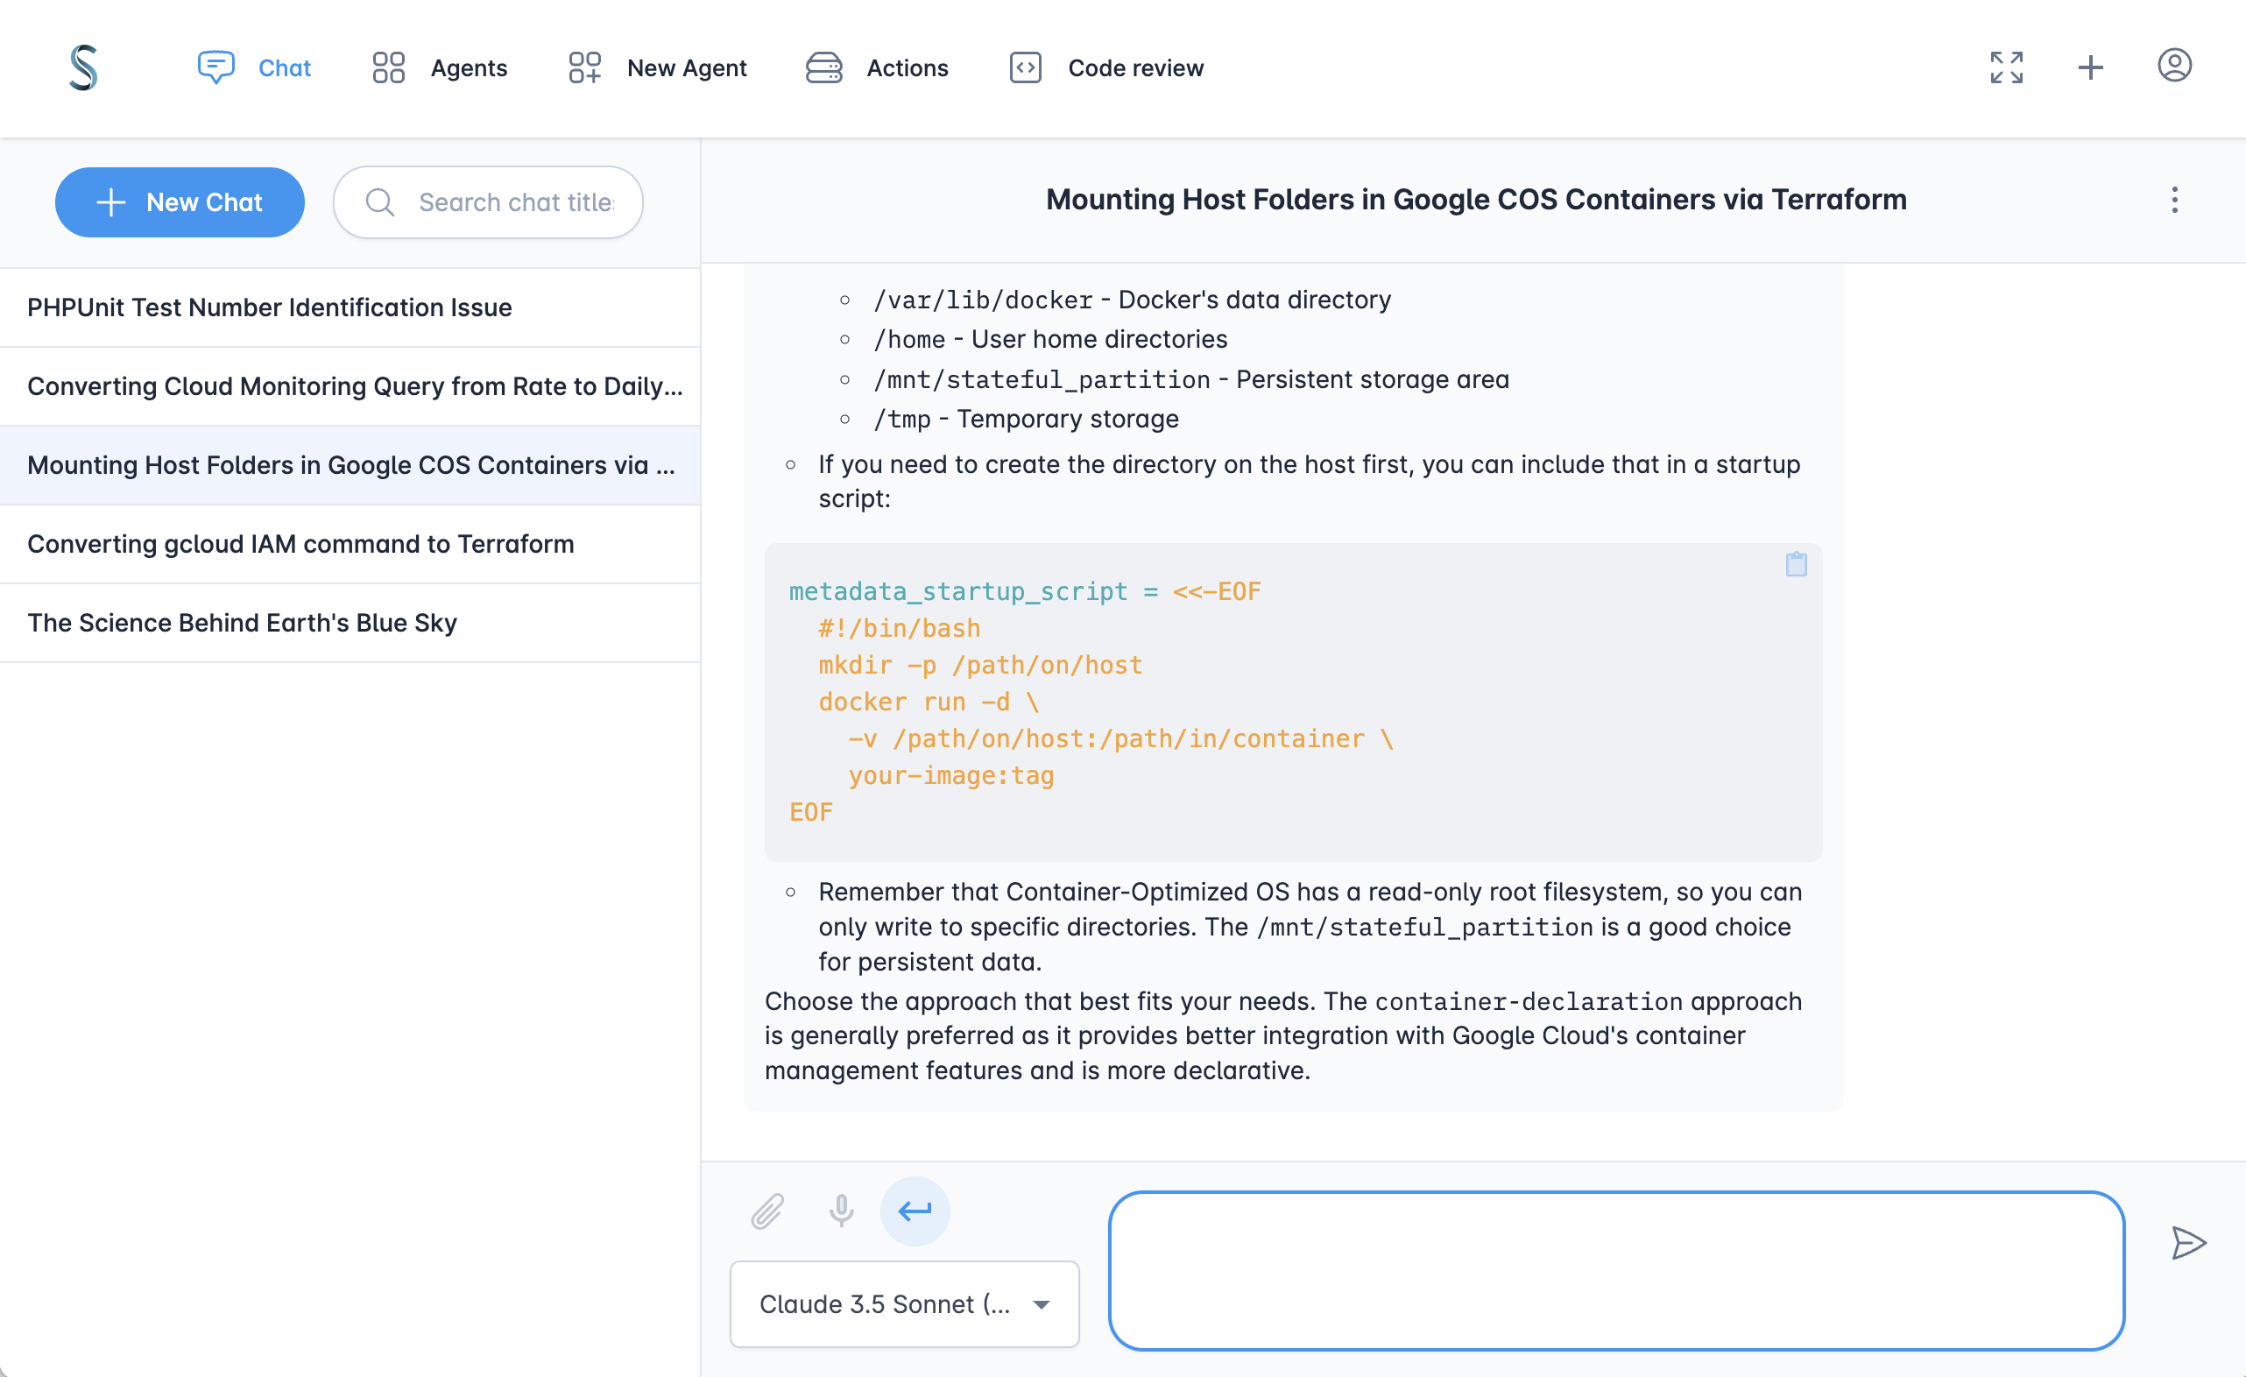This screenshot has height=1377, width=2246.
Task: Click the microphone input icon
Action: point(843,1210)
